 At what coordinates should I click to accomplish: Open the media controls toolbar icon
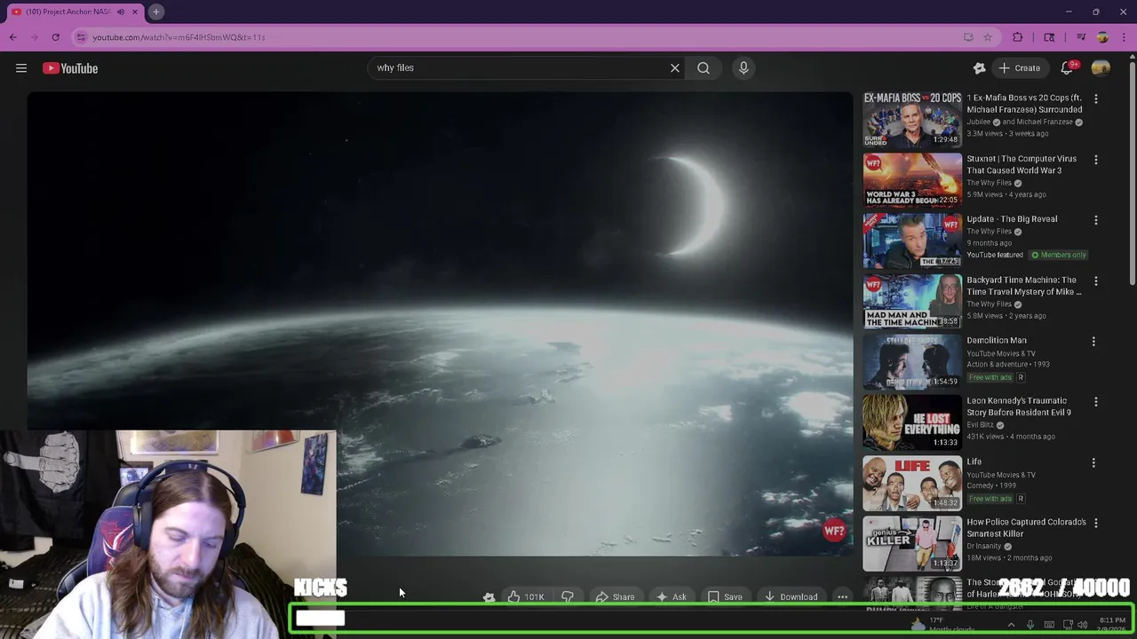[x=1081, y=37]
